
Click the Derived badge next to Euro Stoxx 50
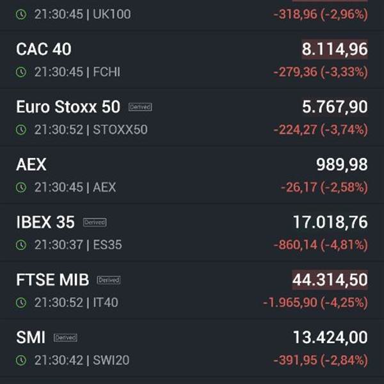[140, 107]
